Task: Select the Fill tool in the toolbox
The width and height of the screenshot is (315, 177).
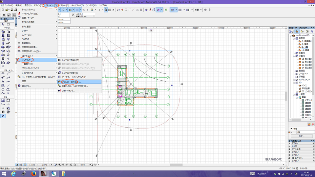Action: click(3, 86)
